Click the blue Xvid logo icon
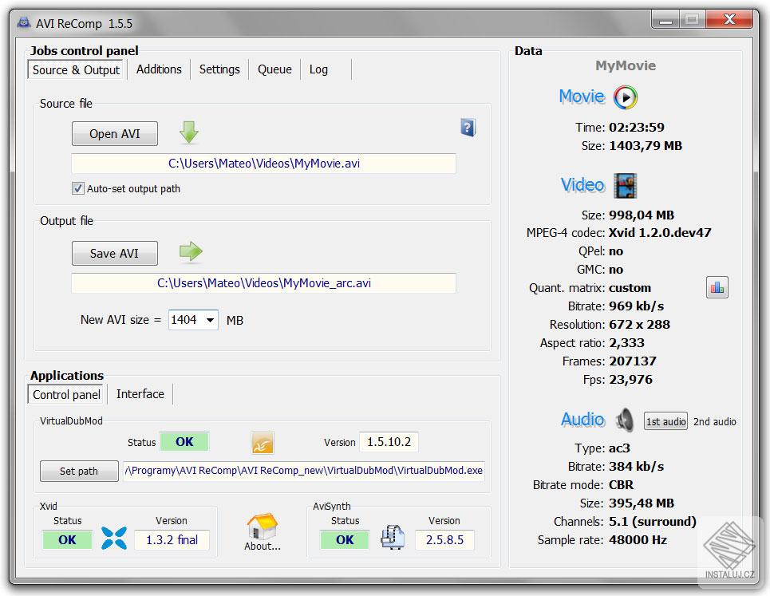 [114, 538]
